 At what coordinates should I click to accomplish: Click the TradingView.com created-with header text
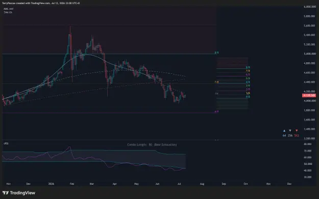pos(40,3)
